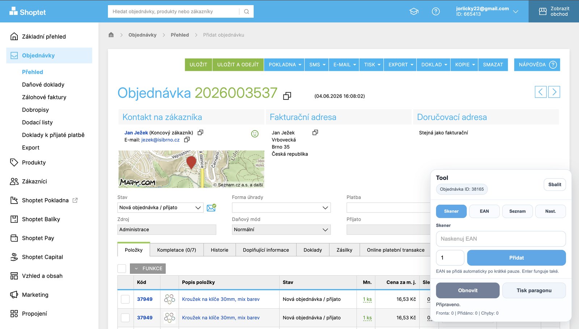The height and width of the screenshot is (329, 579).
Task: Switch to Kompletace (0/7) tab
Action: point(177,250)
